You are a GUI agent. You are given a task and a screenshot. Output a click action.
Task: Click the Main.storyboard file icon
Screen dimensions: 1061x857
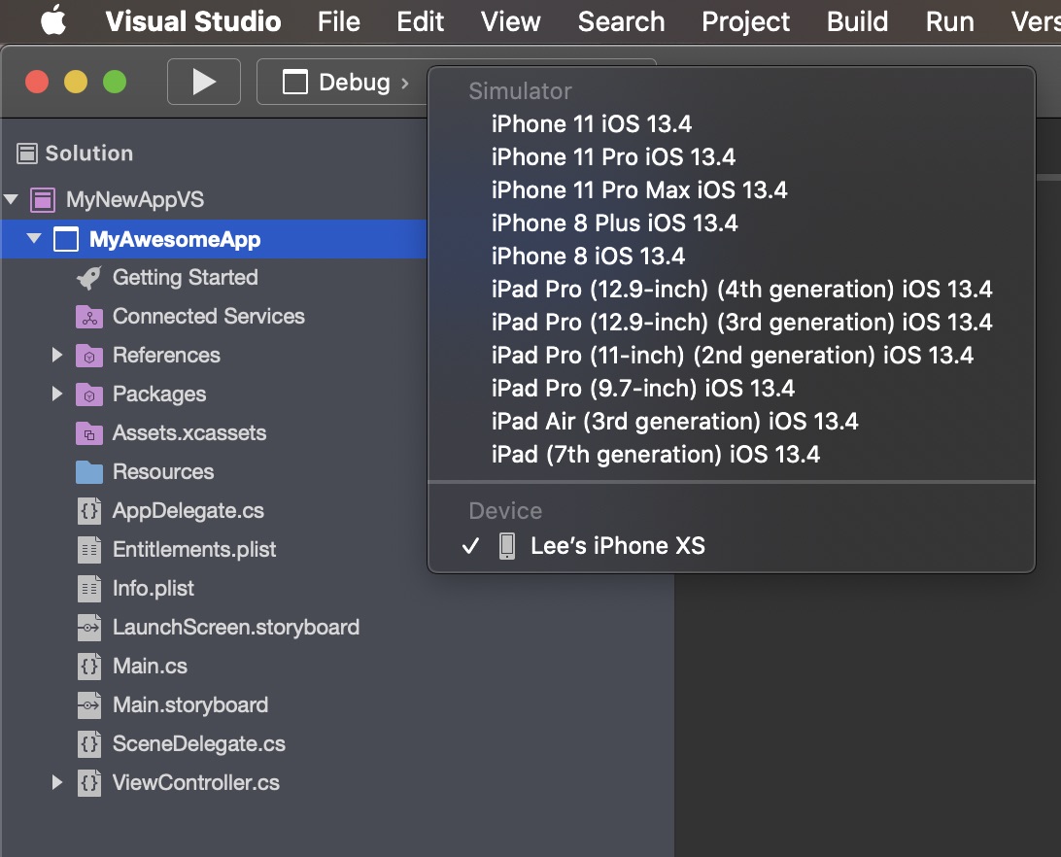click(x=89, y=705)
